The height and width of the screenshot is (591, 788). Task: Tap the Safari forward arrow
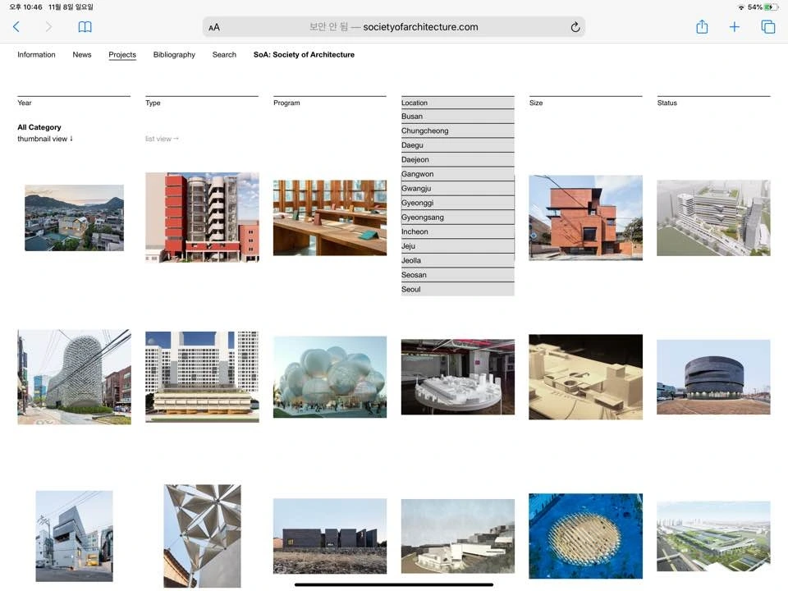(48, 26)
